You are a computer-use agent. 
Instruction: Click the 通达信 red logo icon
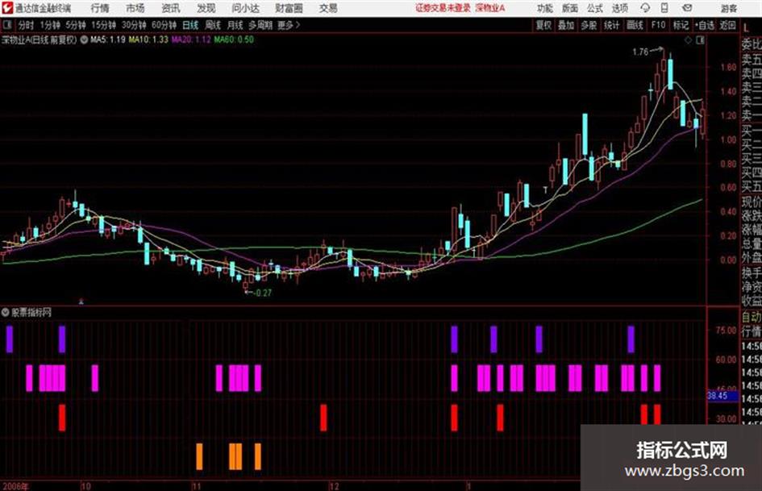click(x=6, y=8)
